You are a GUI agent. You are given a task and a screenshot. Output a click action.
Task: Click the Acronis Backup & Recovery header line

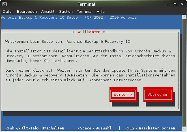click(x=69, y=18)
